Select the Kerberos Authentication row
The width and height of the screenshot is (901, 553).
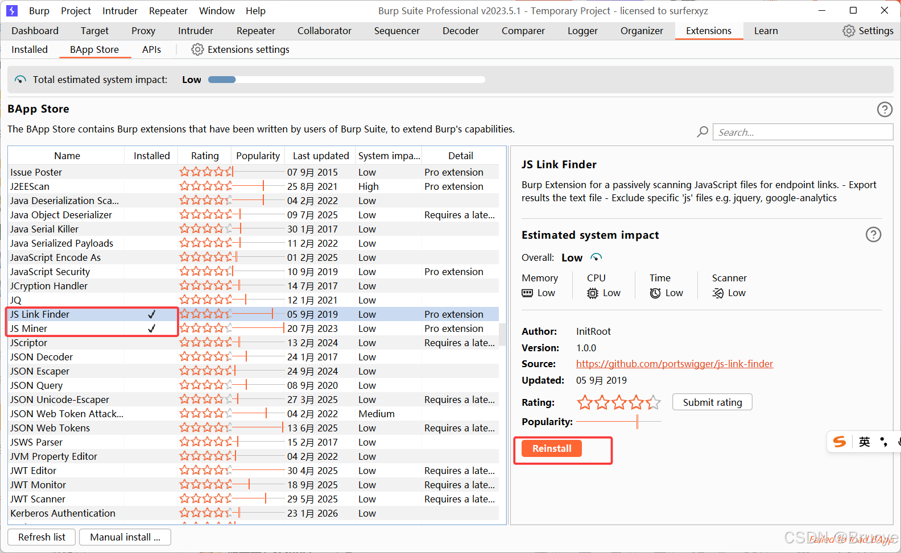pos(254,513)
